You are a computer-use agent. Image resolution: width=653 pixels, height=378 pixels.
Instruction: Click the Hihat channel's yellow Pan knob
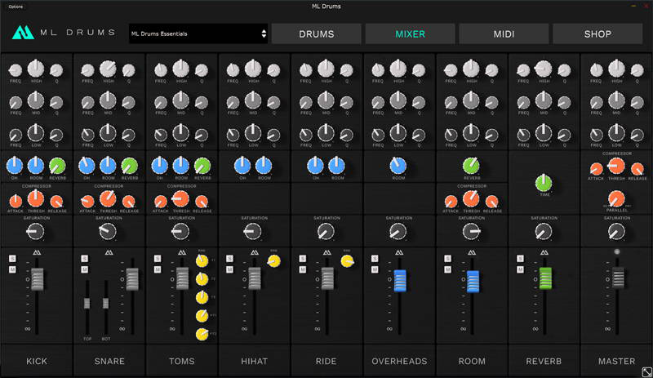coord(273,261)
